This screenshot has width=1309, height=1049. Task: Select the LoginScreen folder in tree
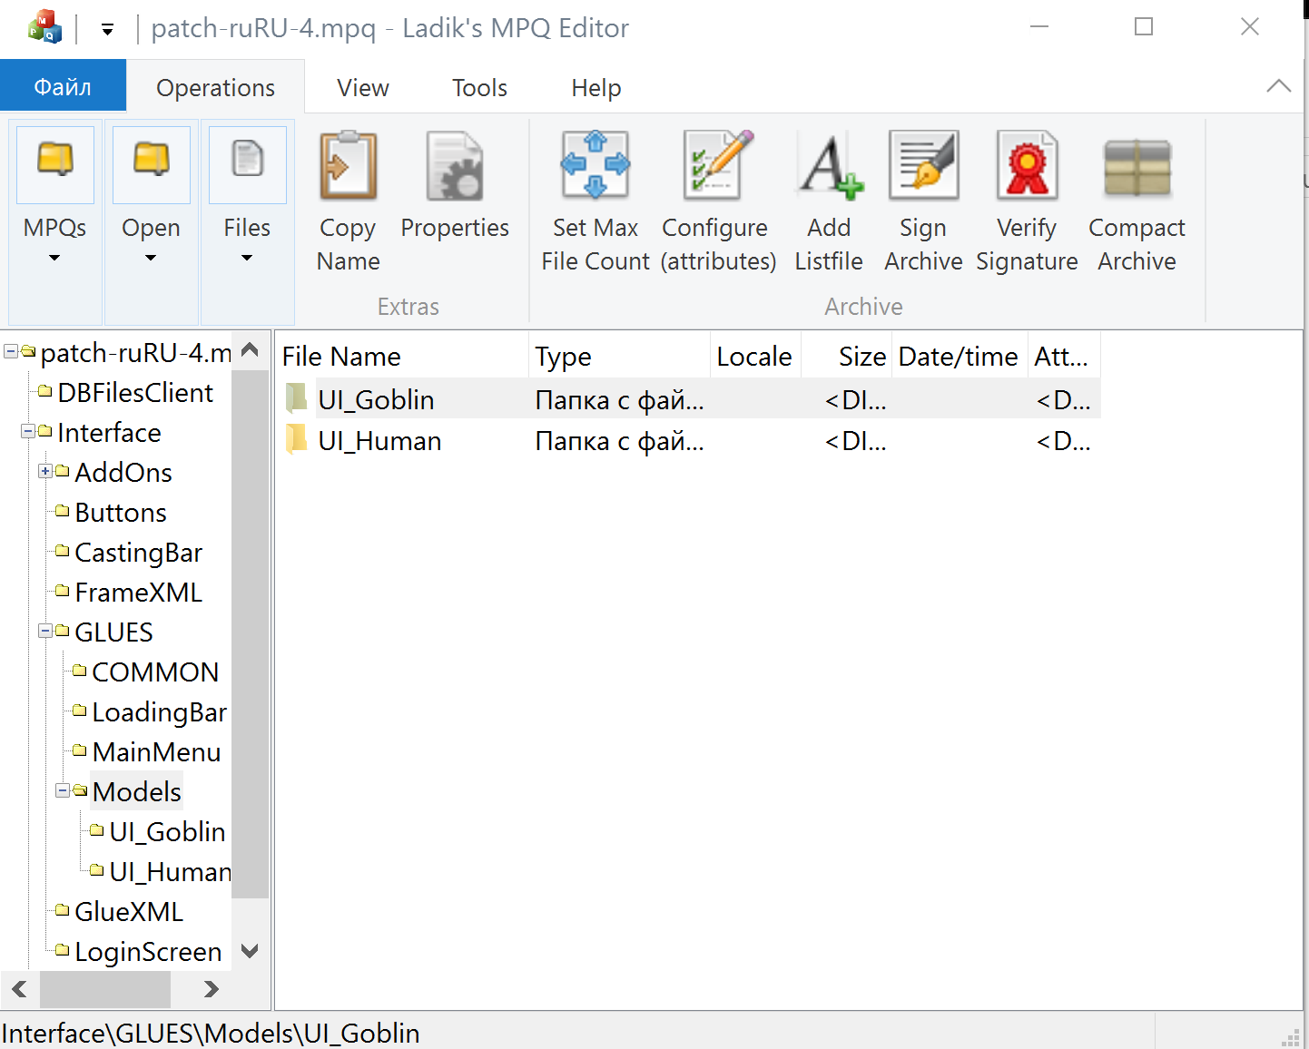click(148, 952)
